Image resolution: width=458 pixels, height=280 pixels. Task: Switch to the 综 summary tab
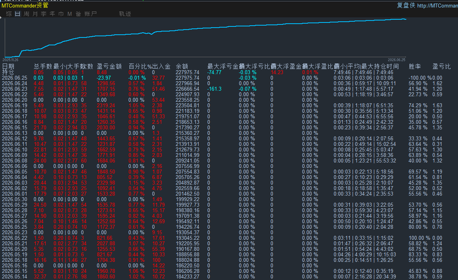click(9, 14)
